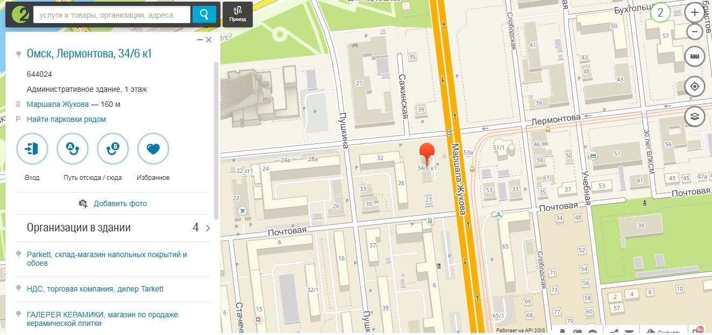The image size is (712, 335).
Task: Toggle the map layers button
Action: click(x=695, y=116)
